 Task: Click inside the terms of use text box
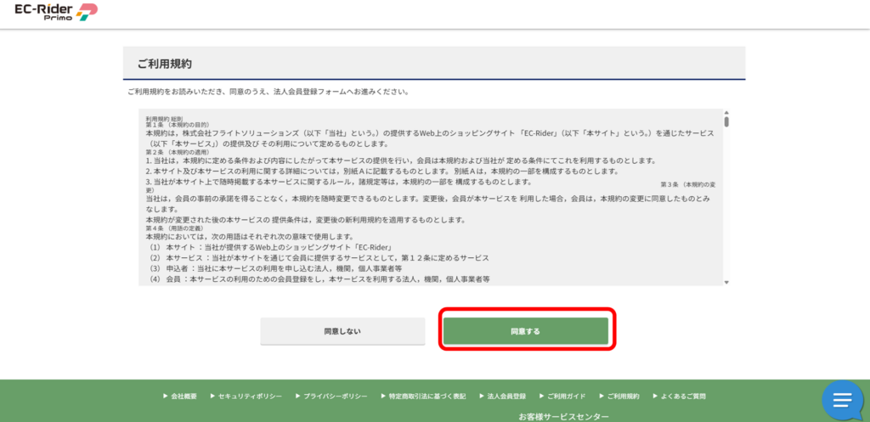click(425, 197)
